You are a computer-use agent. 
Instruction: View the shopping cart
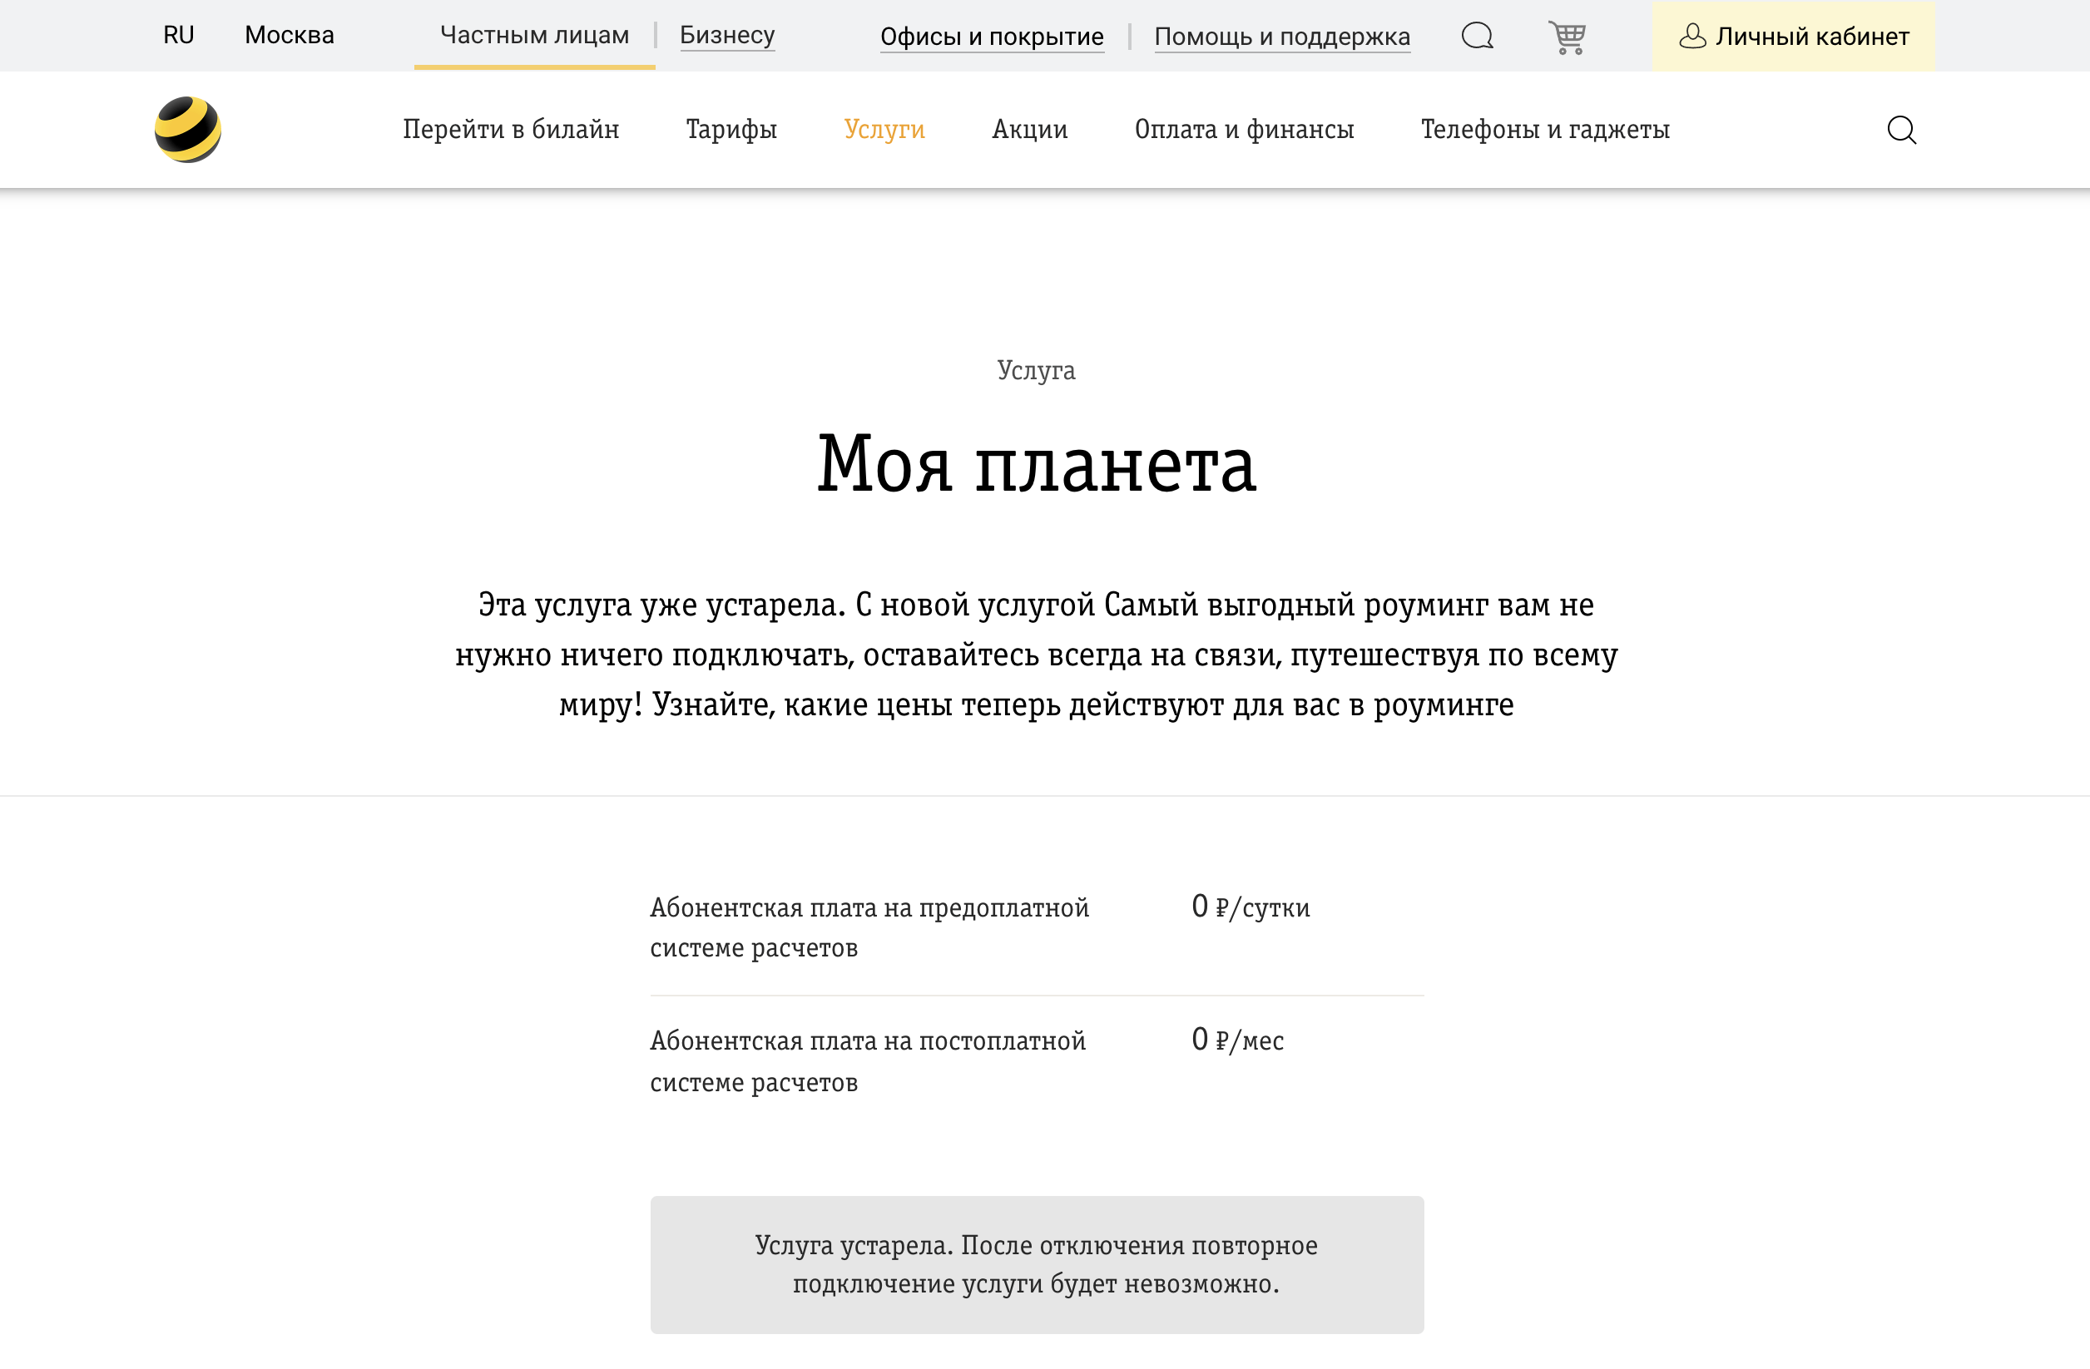(x=1568, y=37)
